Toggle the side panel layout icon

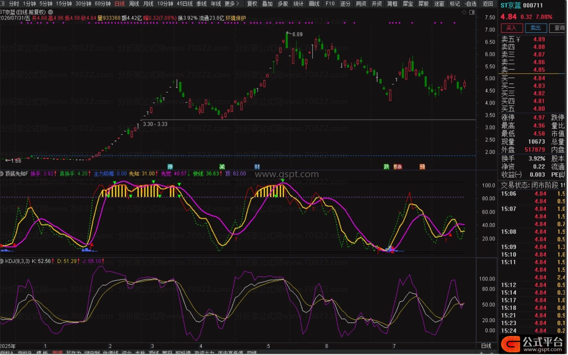(x=472, y=12)
